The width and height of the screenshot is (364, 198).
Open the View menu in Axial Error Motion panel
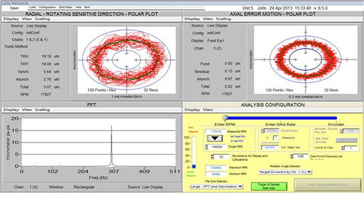208,19
